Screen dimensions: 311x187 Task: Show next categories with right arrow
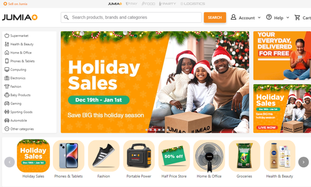point(303,162)
